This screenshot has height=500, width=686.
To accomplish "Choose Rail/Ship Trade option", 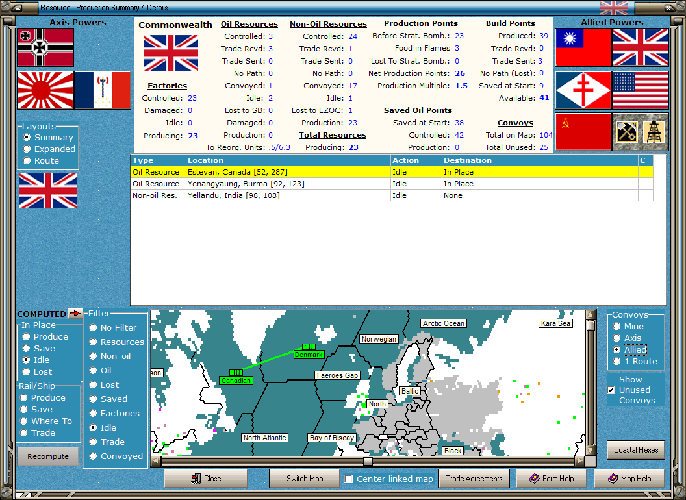I will 38,432.
